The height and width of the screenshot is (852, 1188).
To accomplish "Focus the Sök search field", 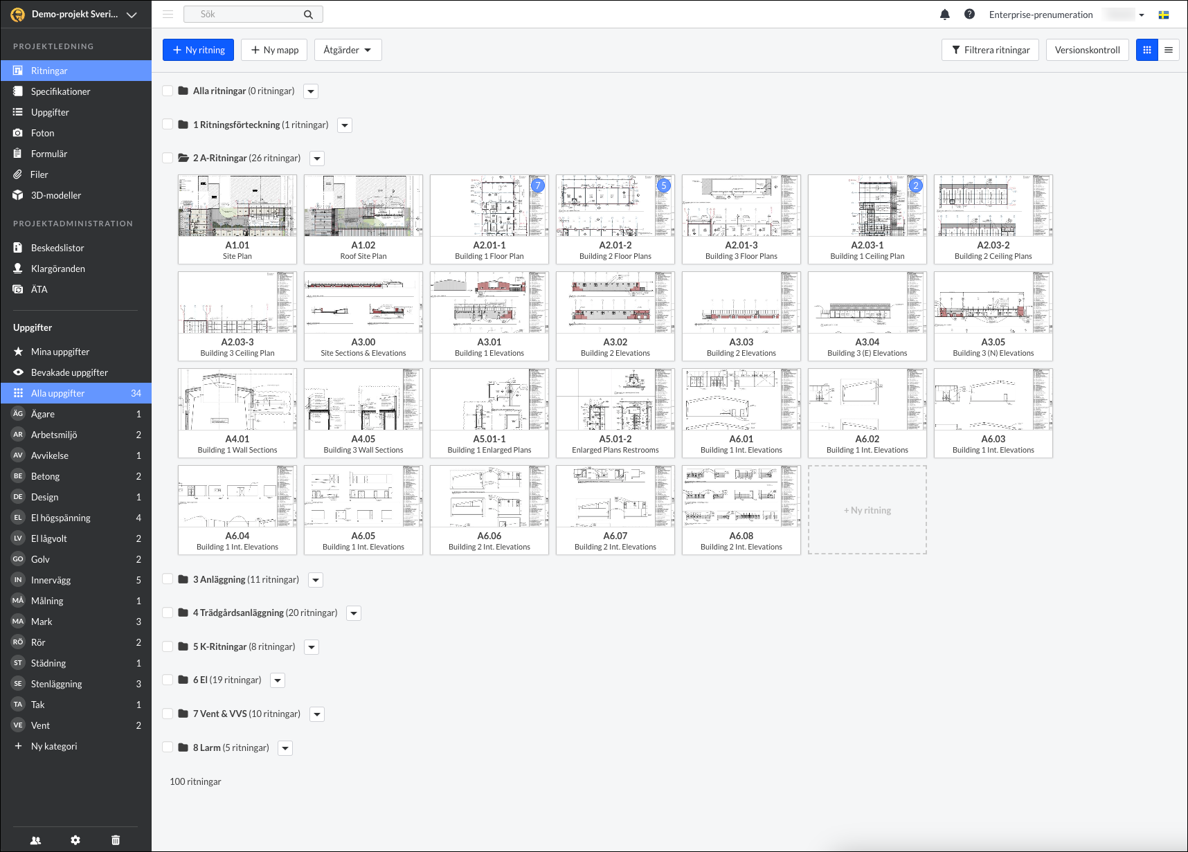I will tap(253, 14).
